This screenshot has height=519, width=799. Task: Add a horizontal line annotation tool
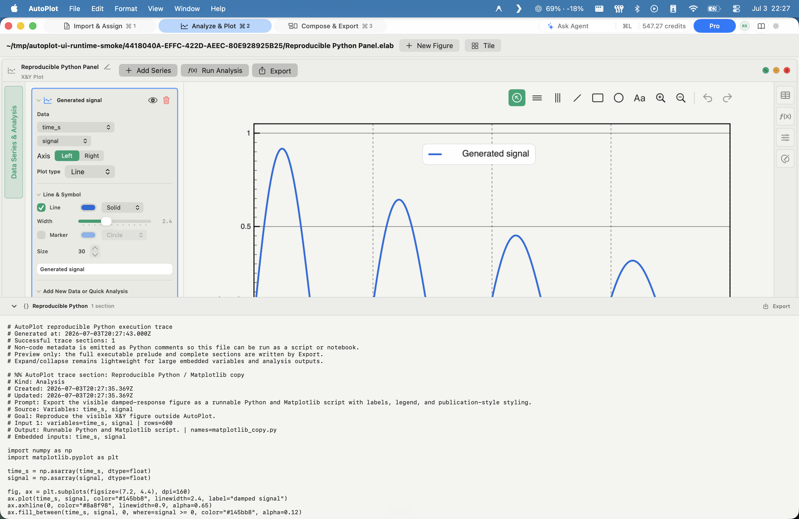537,98
